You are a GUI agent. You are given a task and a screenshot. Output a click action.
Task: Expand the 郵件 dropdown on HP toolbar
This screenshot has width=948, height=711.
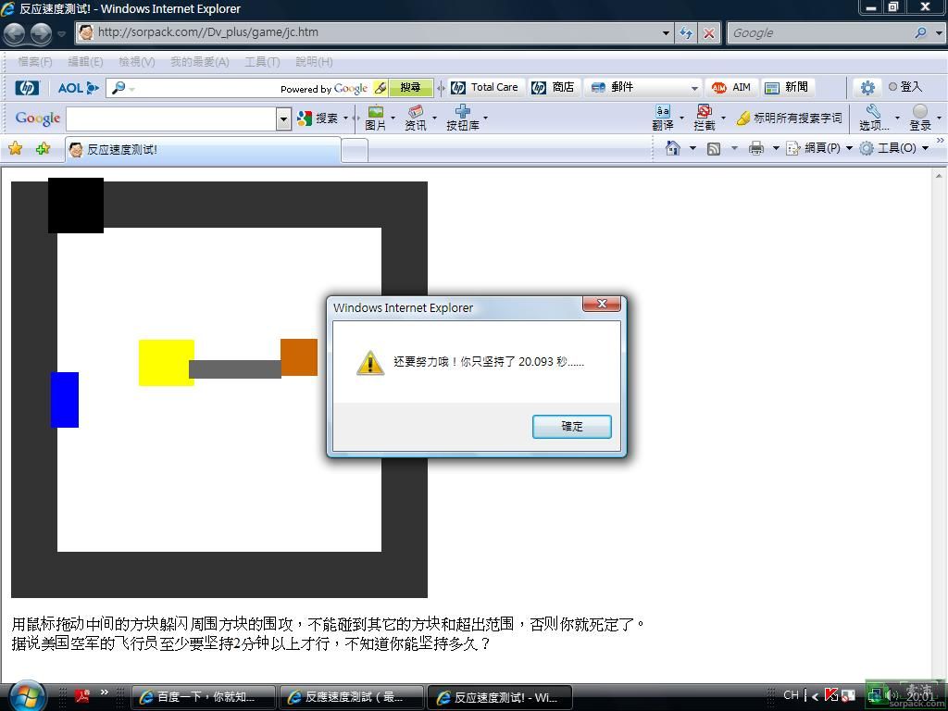point(693,88)
